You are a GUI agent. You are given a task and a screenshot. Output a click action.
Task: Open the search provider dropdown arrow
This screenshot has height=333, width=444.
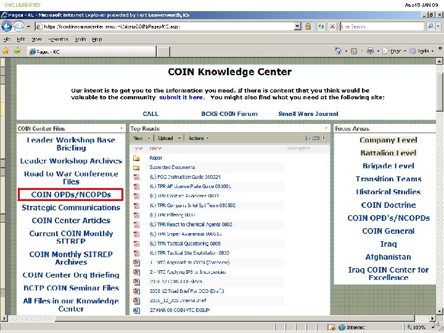438,27
